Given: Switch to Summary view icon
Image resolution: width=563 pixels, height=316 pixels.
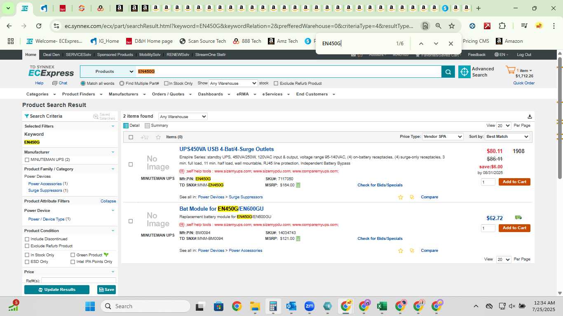Looking at the screenshot, I should pos(147,125).
